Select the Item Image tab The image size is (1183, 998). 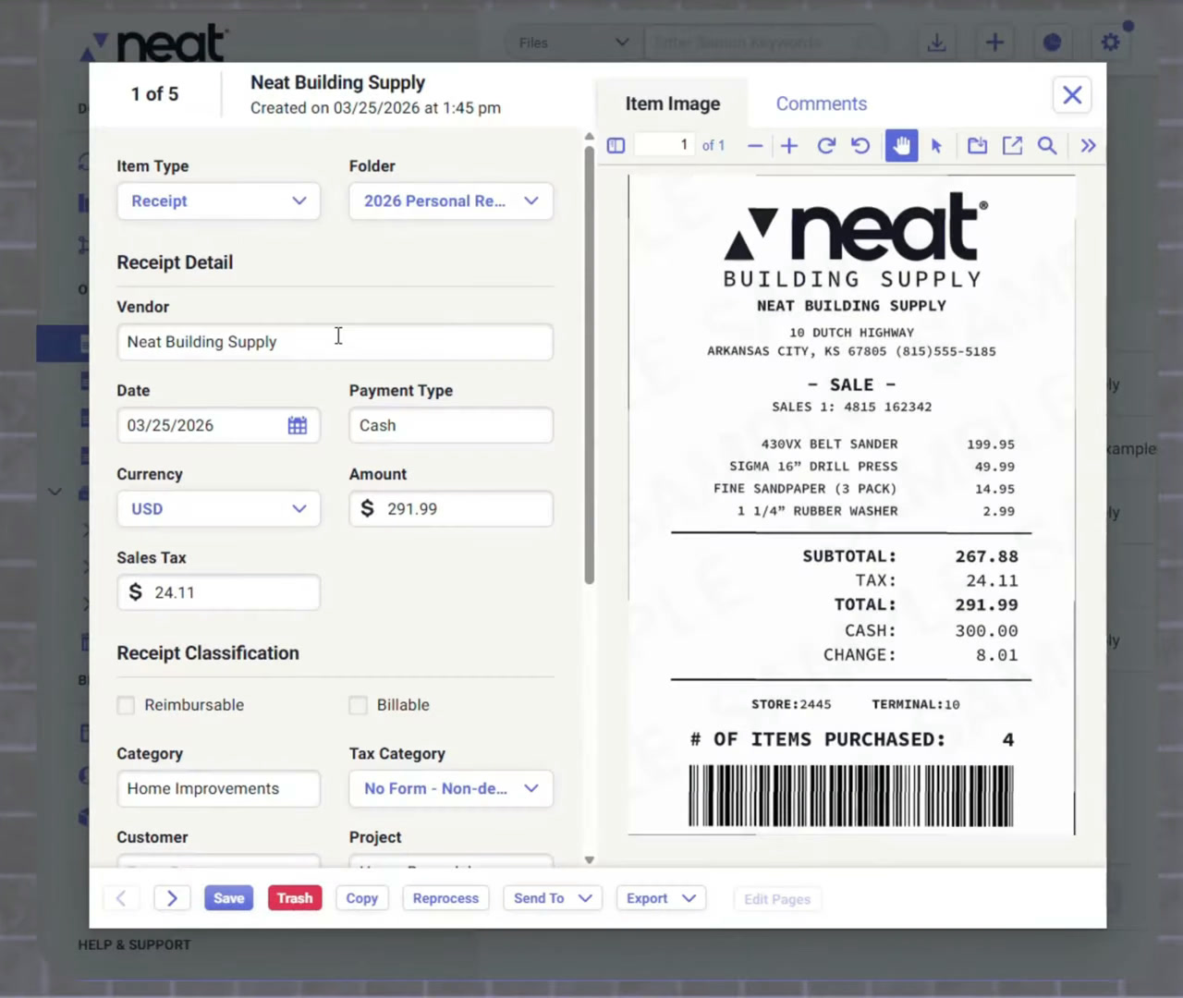[673, 103]
